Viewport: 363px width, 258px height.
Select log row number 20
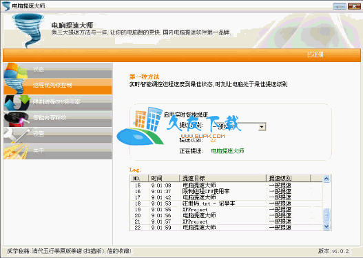[x=138, y=216]
